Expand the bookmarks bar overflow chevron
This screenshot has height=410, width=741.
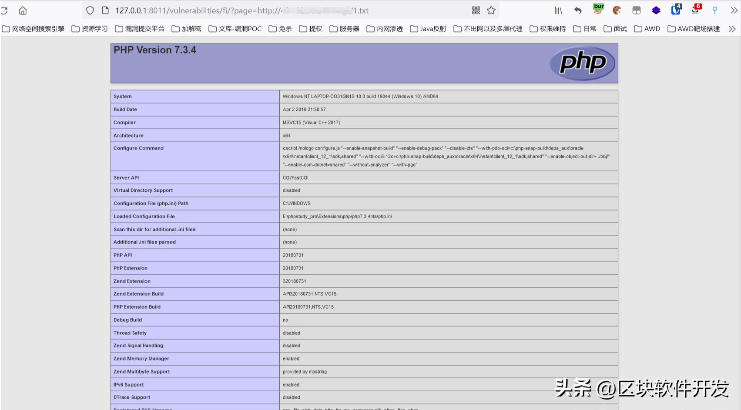tap(731, 29)
